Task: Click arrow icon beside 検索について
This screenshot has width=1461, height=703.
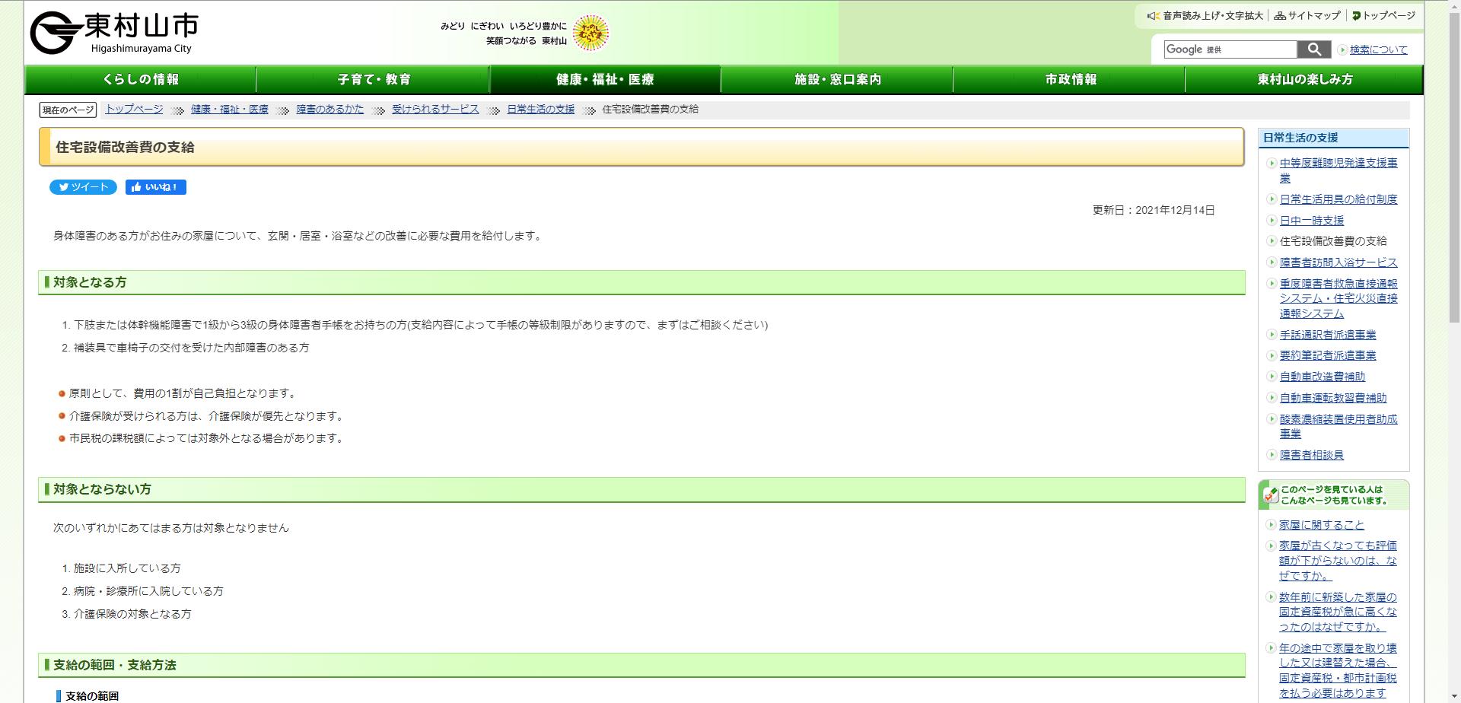Action: point(1342,49)
